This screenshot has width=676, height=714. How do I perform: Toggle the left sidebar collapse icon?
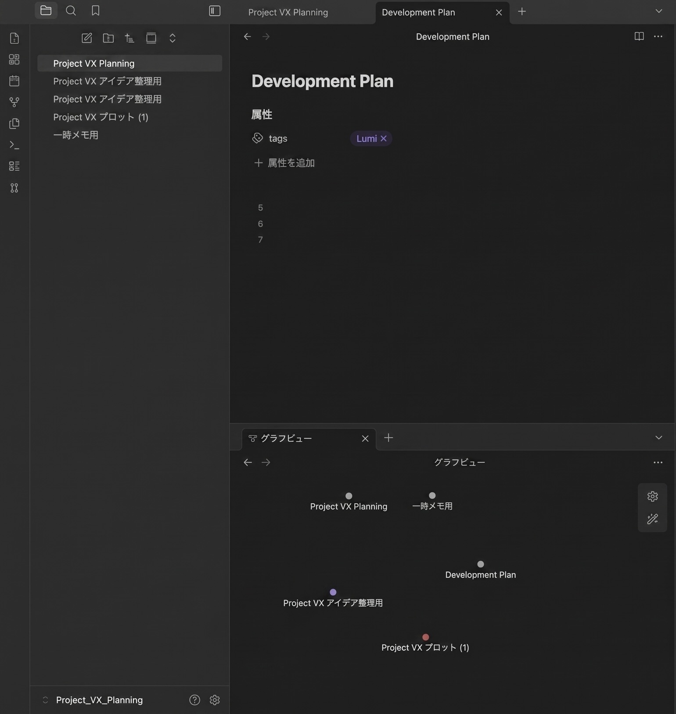pyautogui.click(x=215, y=11)
